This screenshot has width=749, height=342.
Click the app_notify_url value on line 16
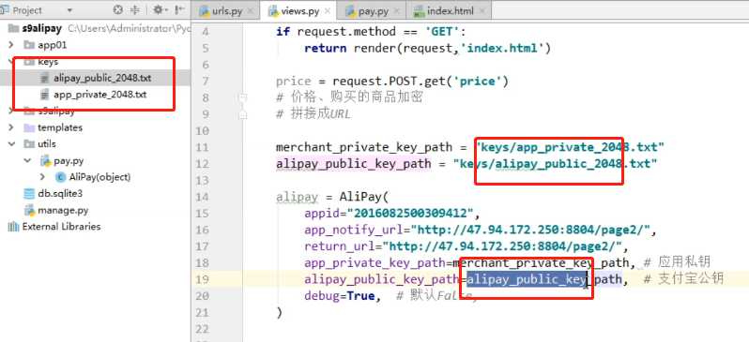[530, 230]
